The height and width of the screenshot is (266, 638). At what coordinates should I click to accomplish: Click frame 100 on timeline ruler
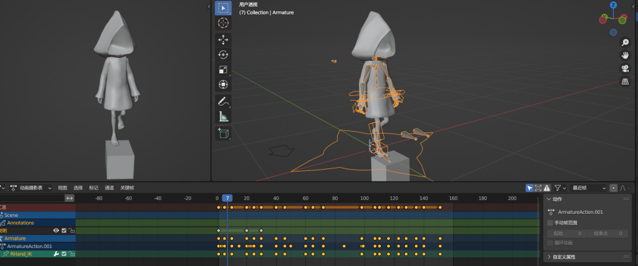[x=364, y=198]
